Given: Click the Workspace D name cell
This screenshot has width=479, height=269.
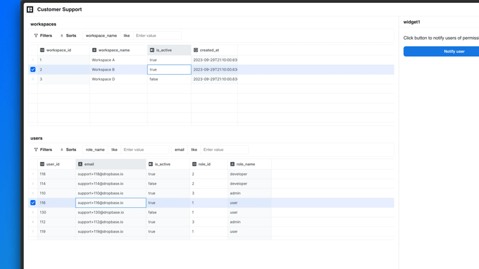Looking at the screenshot, I should pos(119,79).
